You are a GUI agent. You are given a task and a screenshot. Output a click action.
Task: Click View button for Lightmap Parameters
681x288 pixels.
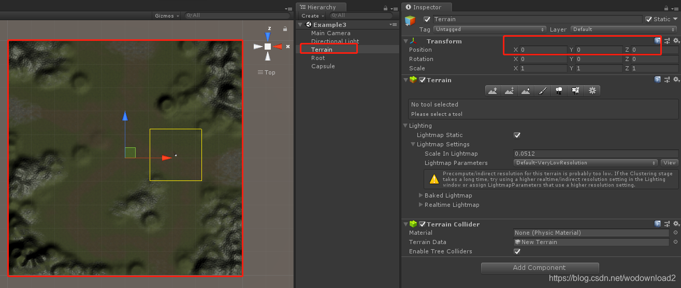tap(669, 163)
